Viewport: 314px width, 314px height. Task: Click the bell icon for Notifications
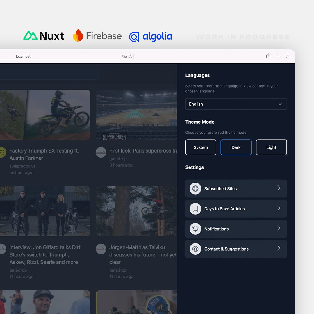point(195,229)
